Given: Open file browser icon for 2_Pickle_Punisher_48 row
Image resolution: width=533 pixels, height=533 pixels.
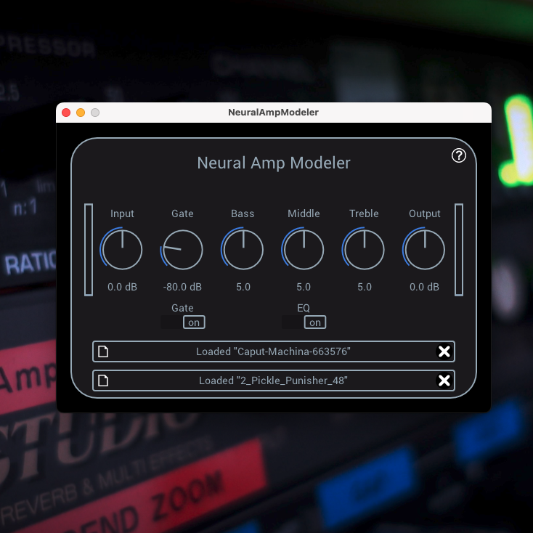Looking at the screenshot, I should 103,381.
